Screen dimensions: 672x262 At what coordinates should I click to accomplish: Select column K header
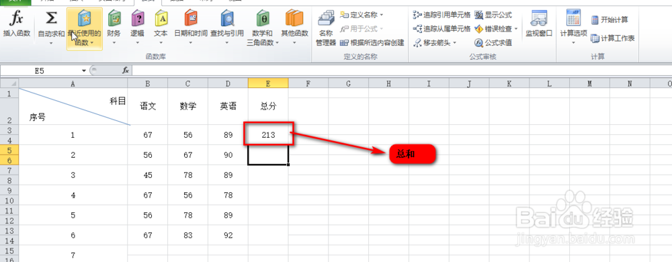(509, 83)
